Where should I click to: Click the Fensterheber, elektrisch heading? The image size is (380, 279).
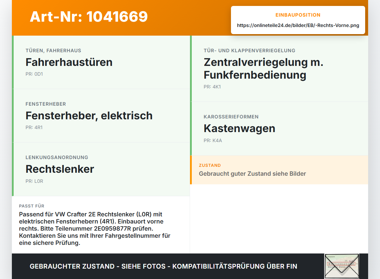coord(89,115)
